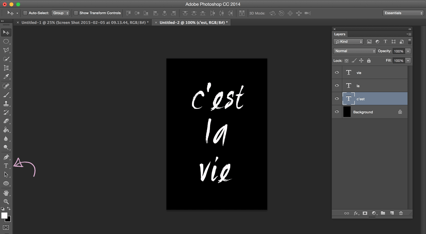
Task: Toggle Quick Mask mode
Action: 6,228
